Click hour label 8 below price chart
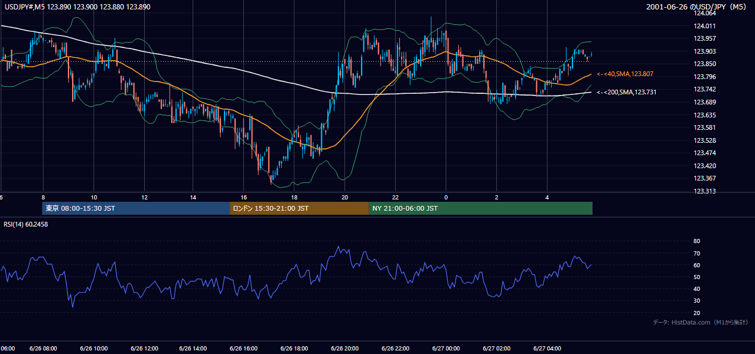This screenshot has width=755, height=354. click(43, 197)
